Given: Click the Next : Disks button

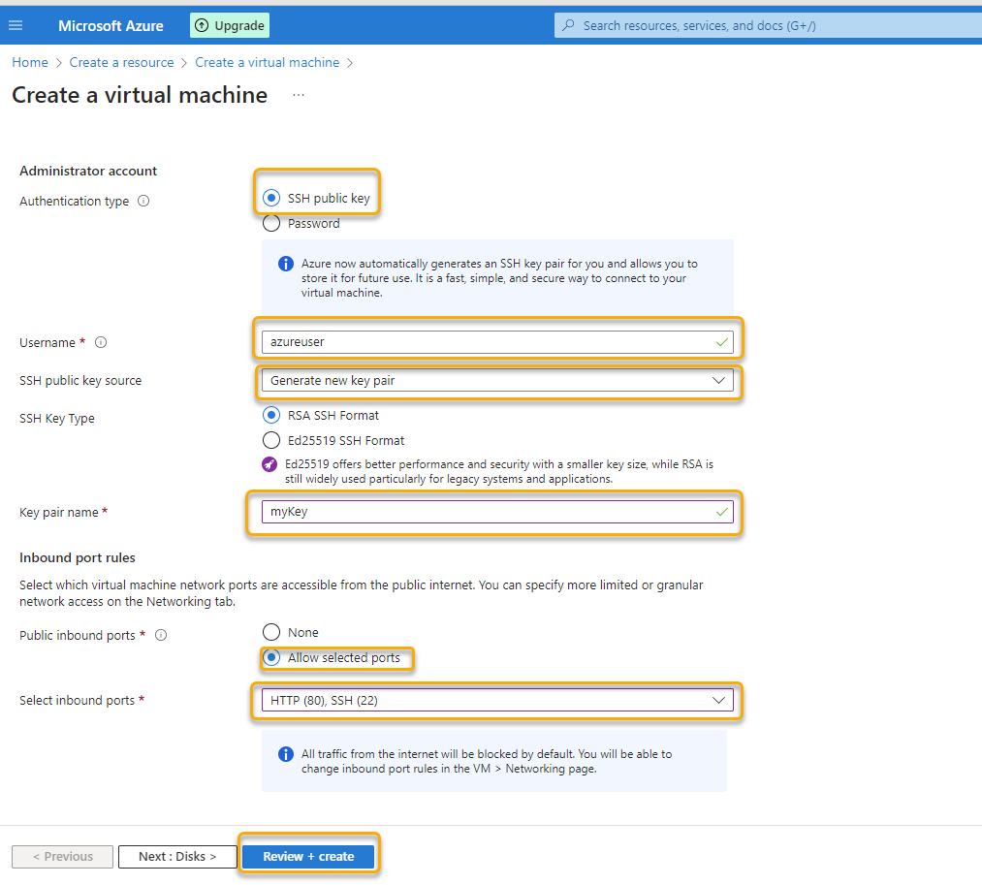Looking at the screenshot, I should point(177,857).
